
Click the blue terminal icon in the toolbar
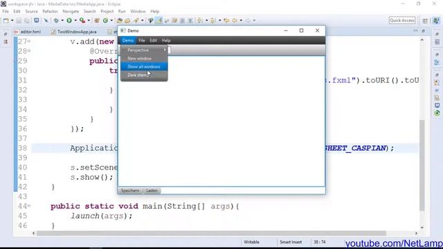pyautogui.click(x=37, y=20)
